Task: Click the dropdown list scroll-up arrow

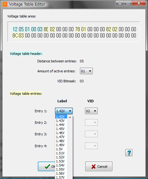Action: tap(70, 117)
